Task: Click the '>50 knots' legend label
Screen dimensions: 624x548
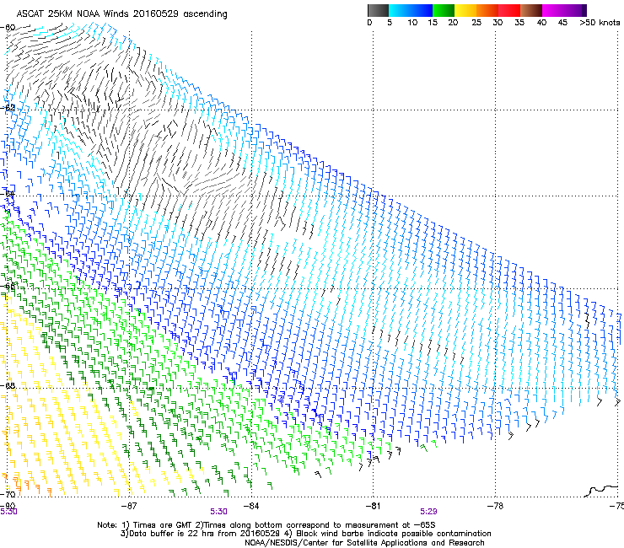Action: [600, 23]
